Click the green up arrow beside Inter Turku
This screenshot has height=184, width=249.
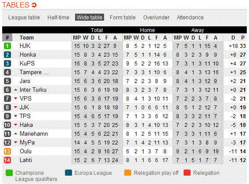pyautogui.click(x=15, y=90)
